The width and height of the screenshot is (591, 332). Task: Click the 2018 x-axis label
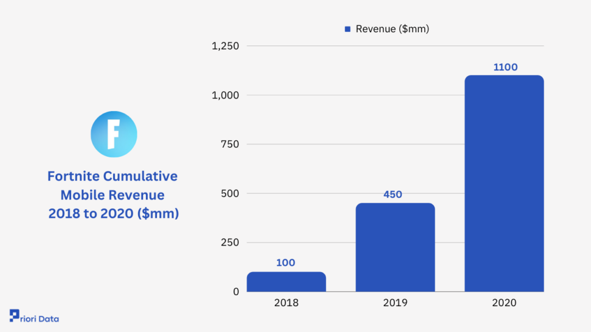(286, 303)
